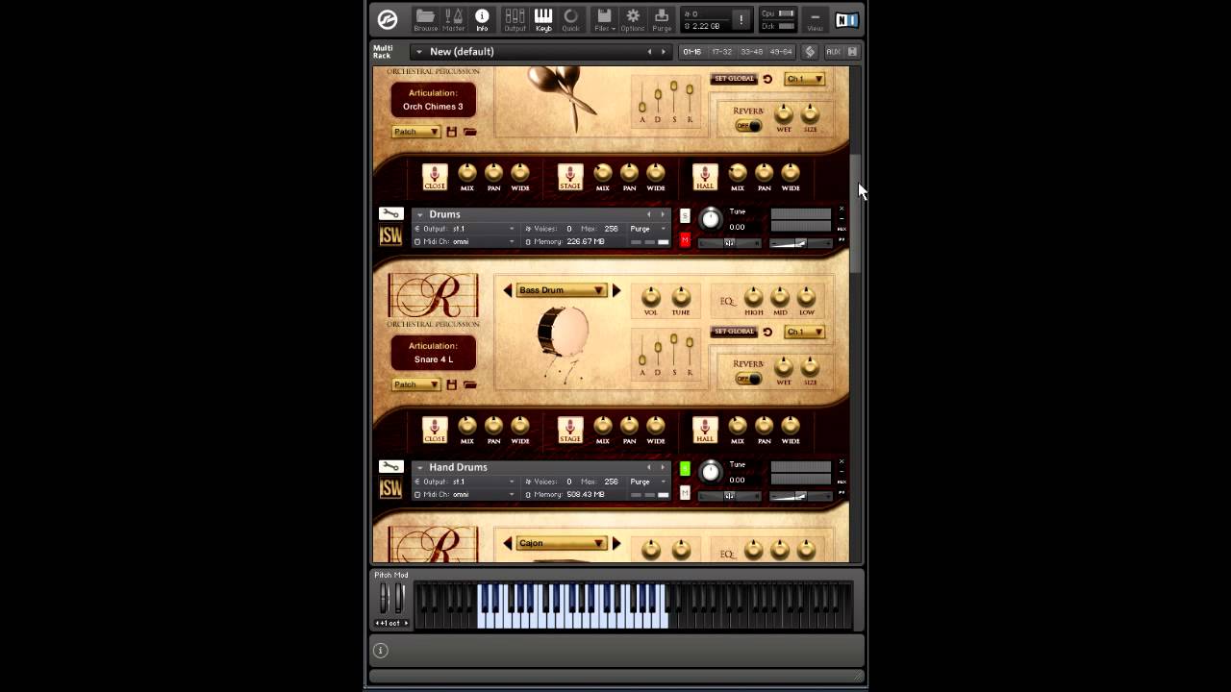Open the Ch 1 dropdown in Bass Drum panel
This screenshot has height=692, width=1231.
(x=804, y=332)
